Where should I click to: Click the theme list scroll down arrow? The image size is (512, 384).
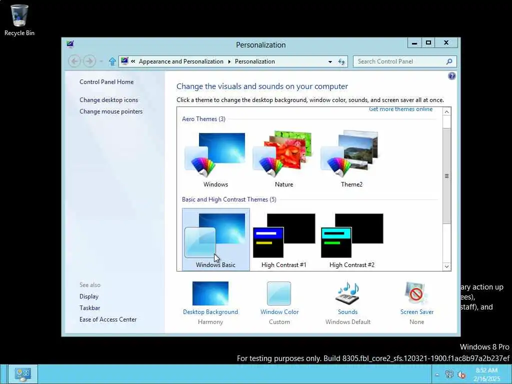(x=446, y=266)
